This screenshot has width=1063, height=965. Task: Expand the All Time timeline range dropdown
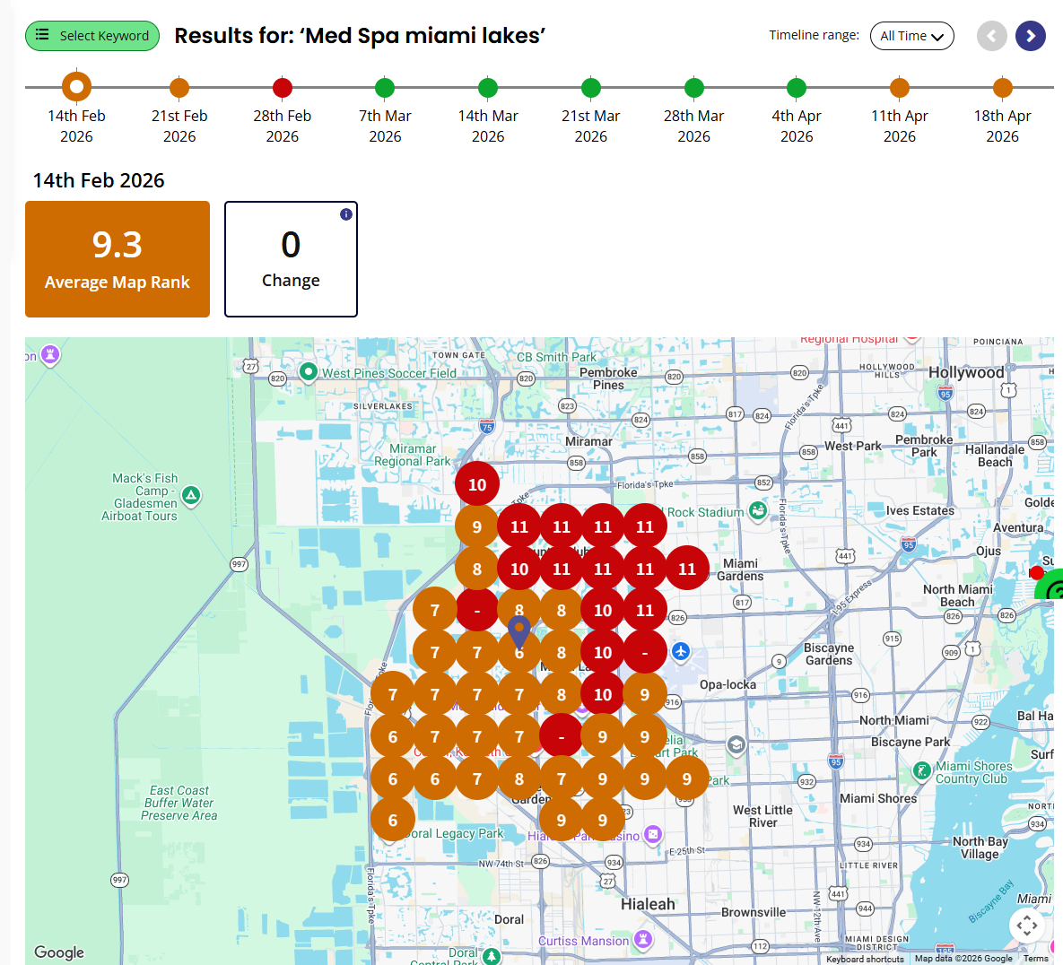911,36
